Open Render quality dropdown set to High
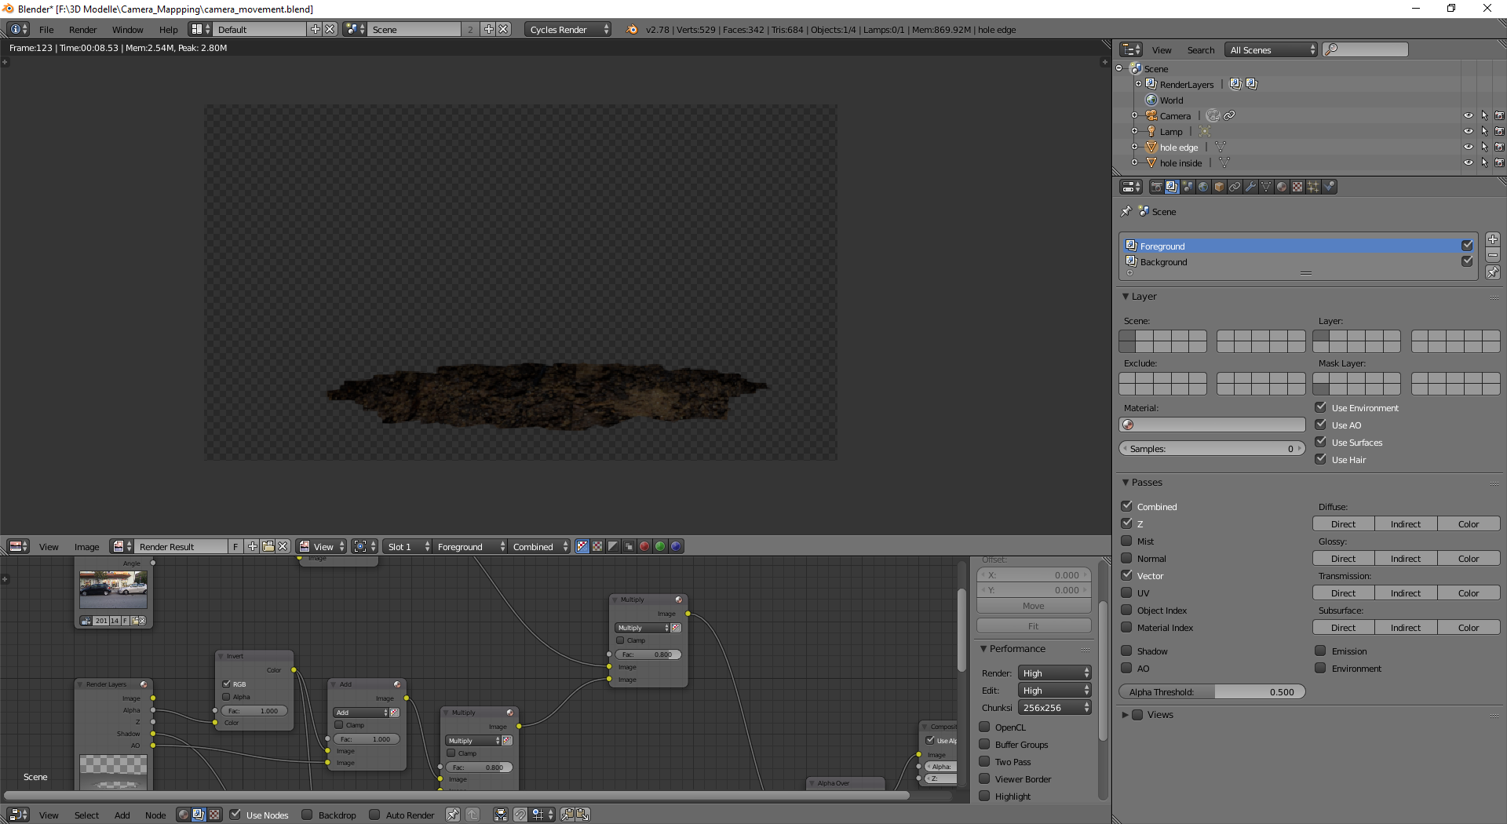Viewport: 1507px width, 824px height. point(1055,673)
